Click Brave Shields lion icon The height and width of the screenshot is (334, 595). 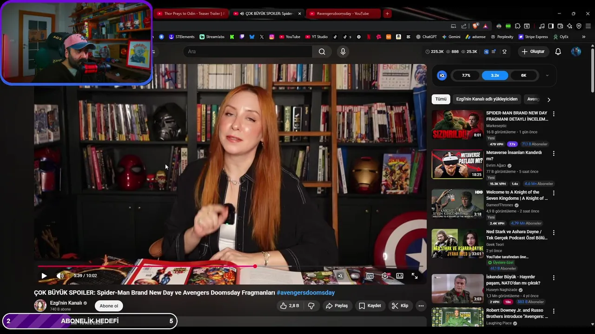[x=475, y=26]
